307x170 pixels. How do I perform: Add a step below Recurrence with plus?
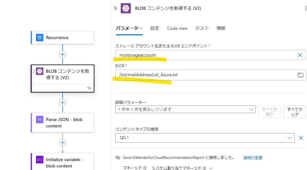point(62,54)
